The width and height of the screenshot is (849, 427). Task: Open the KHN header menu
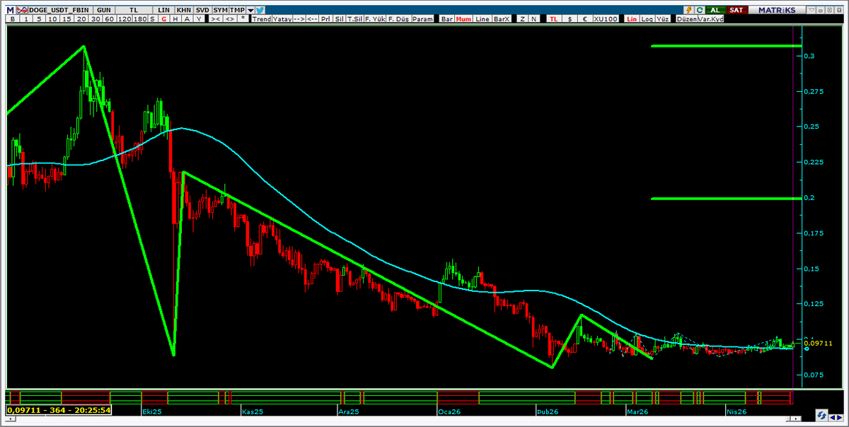click(x=183, y=10)
